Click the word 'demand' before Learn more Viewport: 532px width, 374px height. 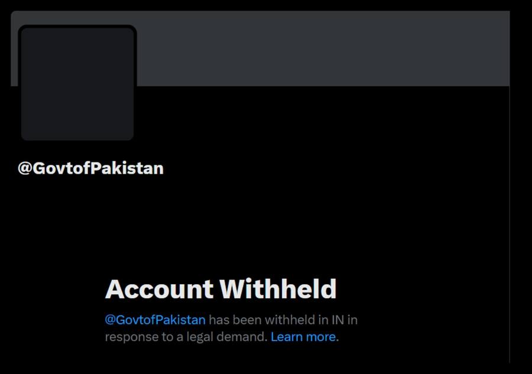[242, 337]
